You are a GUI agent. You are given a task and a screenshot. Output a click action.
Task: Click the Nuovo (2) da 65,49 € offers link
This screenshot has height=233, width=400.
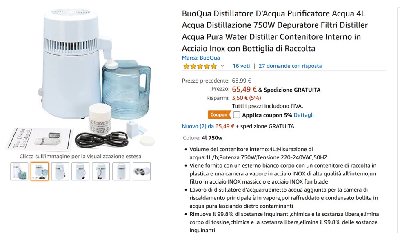[x=208, y=126]
